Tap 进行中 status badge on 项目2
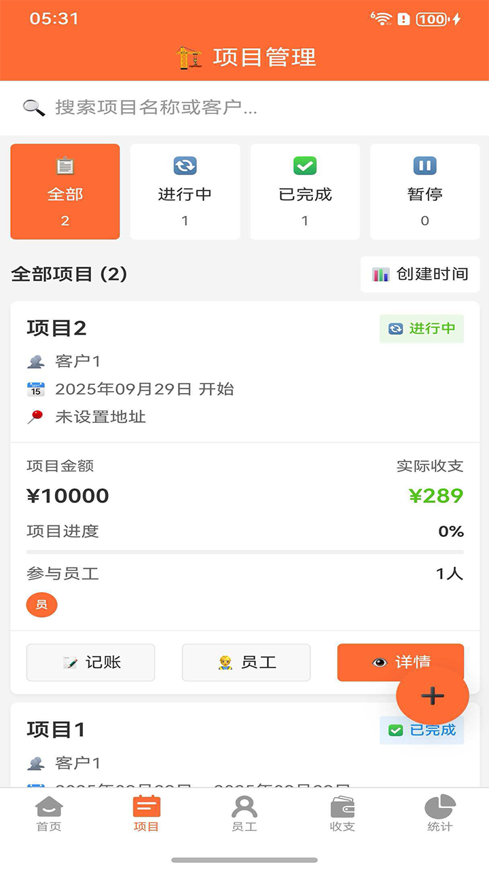 [x=422, y=329]
